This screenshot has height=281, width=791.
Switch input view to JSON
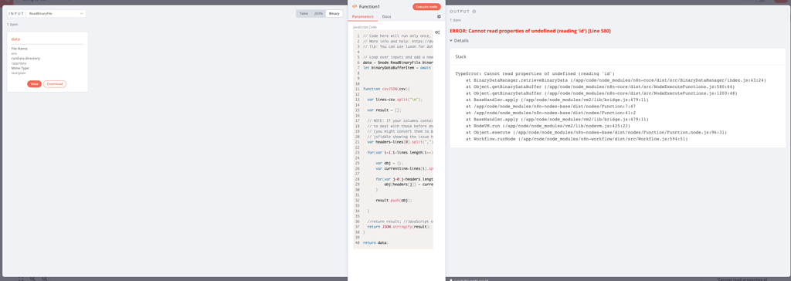318,14
